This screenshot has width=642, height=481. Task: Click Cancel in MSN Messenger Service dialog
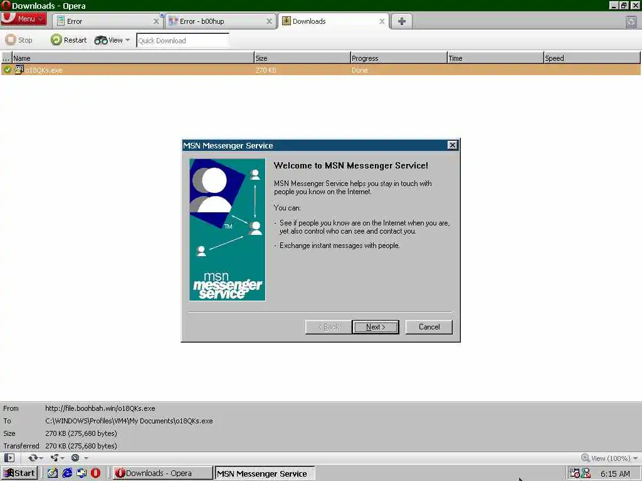click(x=429, y=327)
